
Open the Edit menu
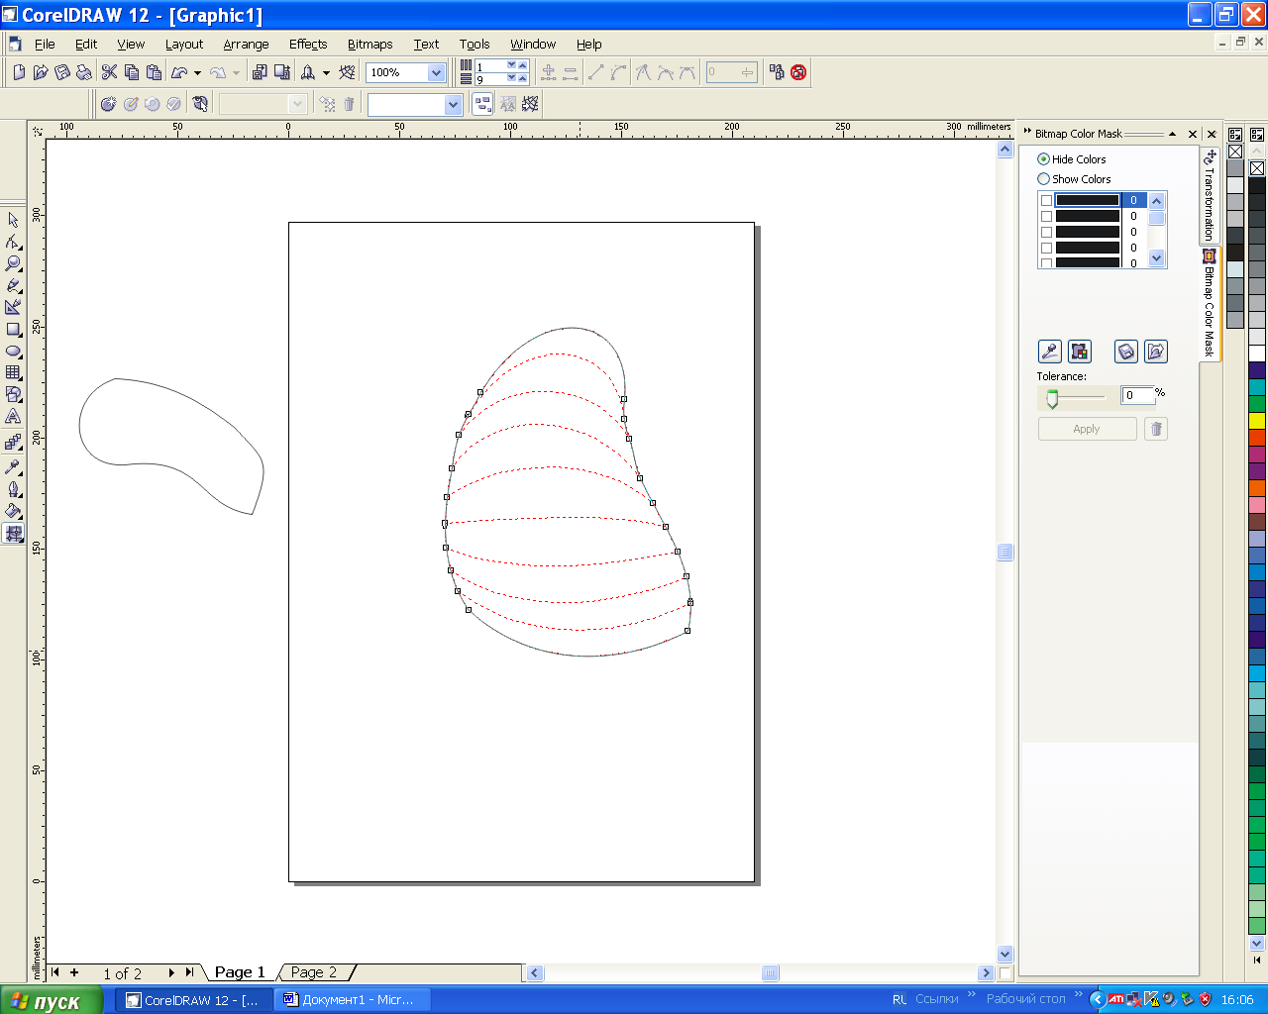[x=86, y=44]
